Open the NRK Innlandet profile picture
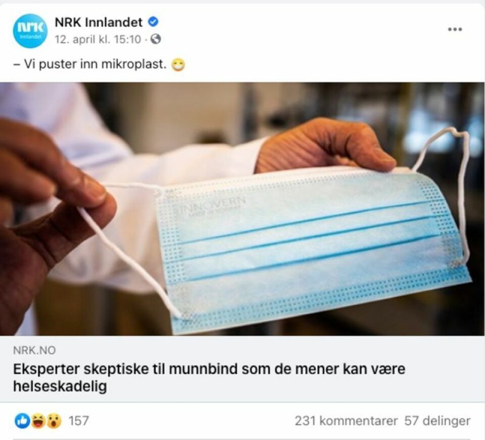 [30, 31]
